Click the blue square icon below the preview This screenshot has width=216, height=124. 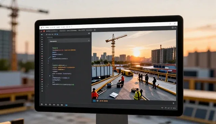[94, 101]
